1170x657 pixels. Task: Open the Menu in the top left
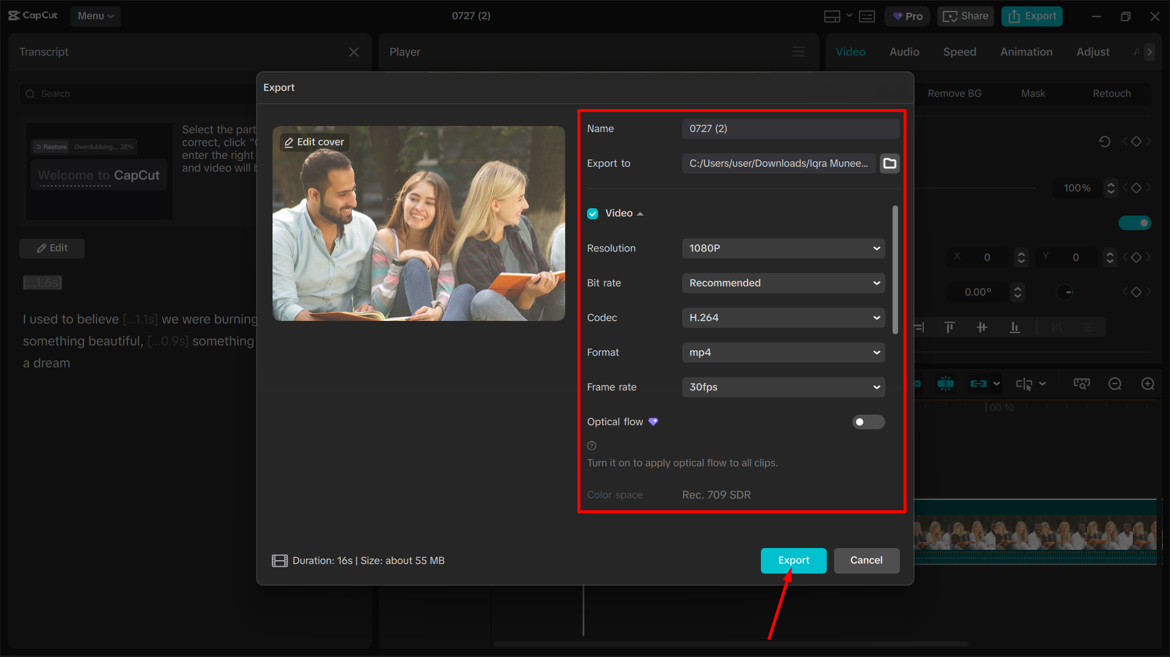click(95, 16)
